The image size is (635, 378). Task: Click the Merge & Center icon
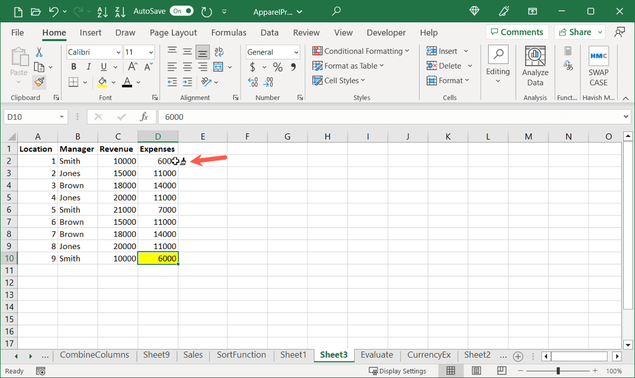(x=218, y=67)
